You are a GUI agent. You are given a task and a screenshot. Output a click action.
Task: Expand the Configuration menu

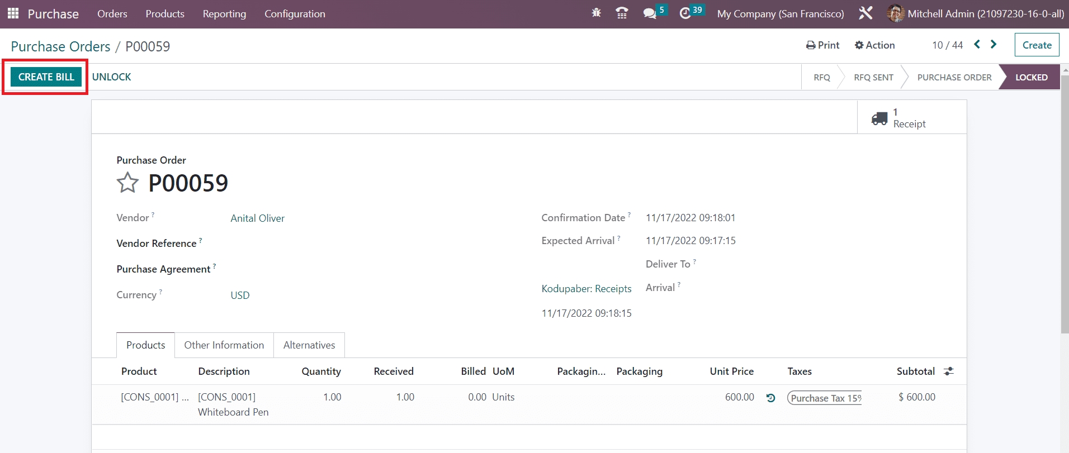click(295, 13)
